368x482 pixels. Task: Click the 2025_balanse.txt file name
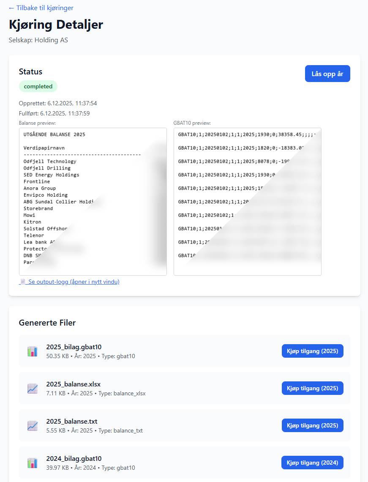tap(72, 422)
